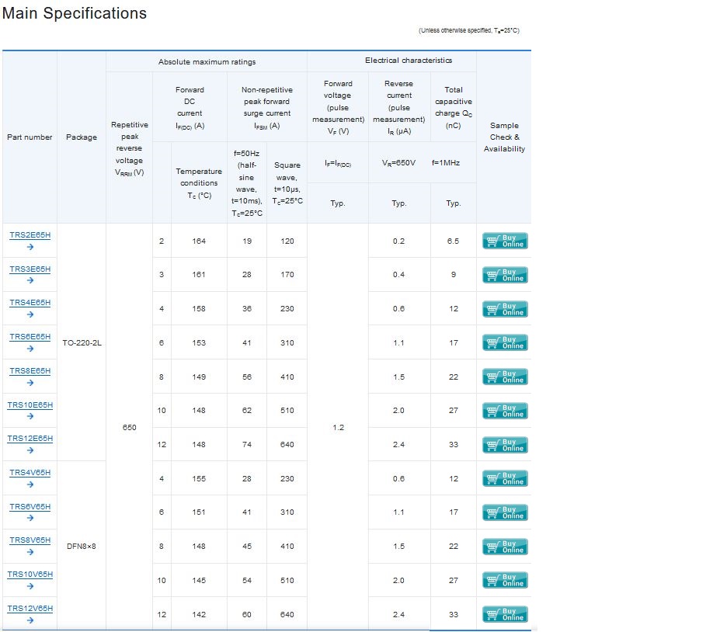Viewport: 720px width, 632px height.
Task: Open the TRS8V65H part number link
Action: coord(30,540)
